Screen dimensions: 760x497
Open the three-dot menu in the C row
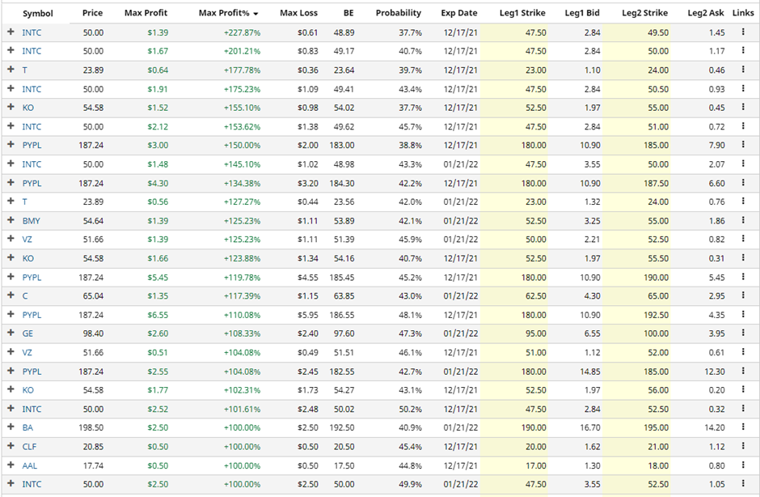(742, 295)
